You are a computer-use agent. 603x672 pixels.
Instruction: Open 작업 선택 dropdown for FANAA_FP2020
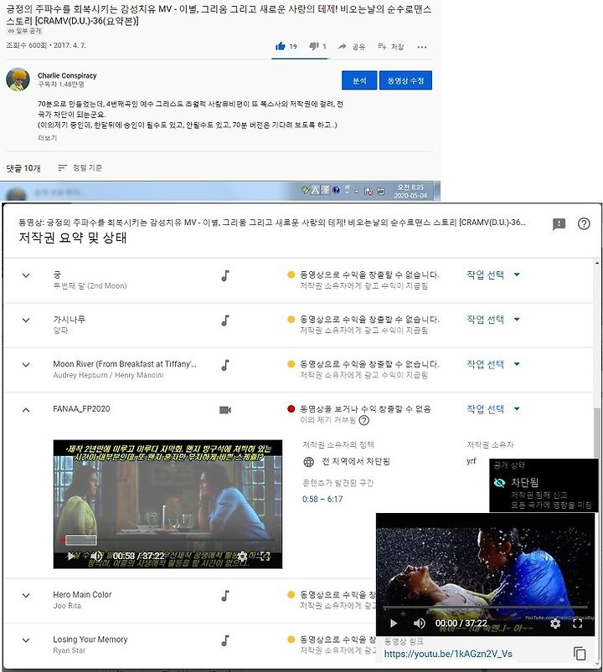[x=493, y=409]
